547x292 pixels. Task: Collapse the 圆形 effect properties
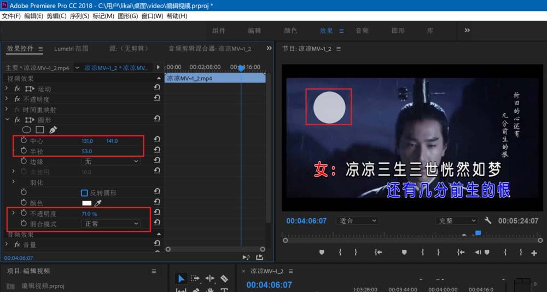(x=7, y=120)
